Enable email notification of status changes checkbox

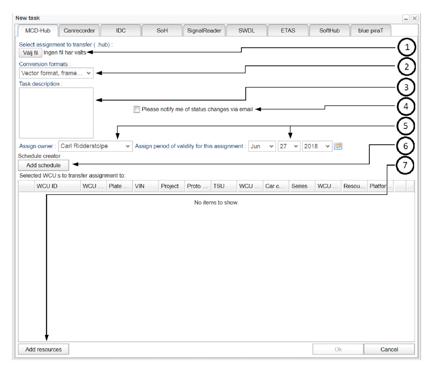(x=137, y=109)
